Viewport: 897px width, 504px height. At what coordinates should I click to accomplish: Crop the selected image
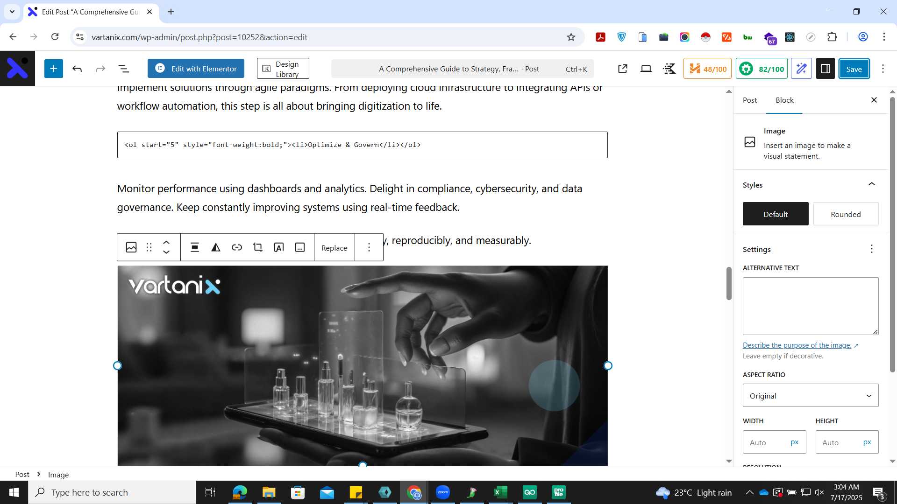(258, 247)
